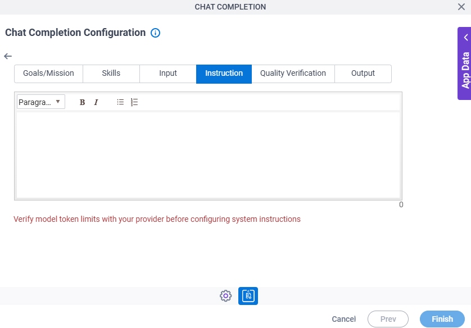Viewport: 471px width, 328px height.
Task: Insert a numbered list
Action: (x=134, y=102)
